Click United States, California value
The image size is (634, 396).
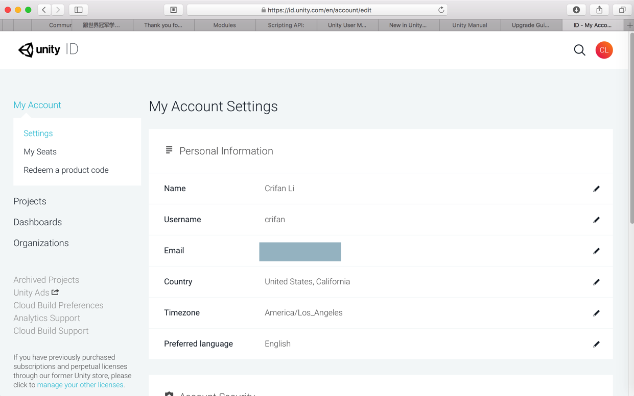(307, 282)
